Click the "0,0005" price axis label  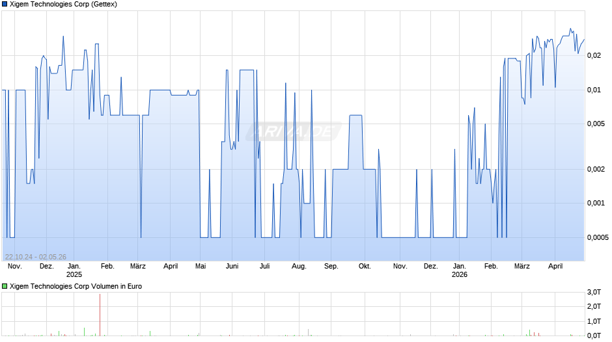[598, 237]
